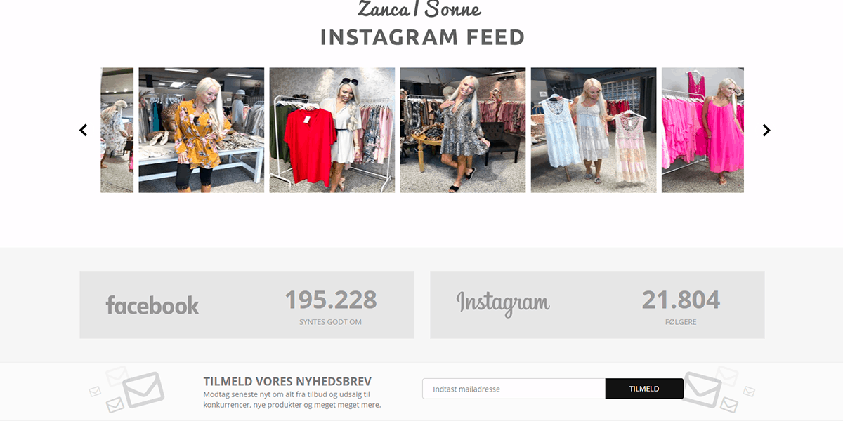
Task: Click the previous arrow of Instagram carousel
Action: (x=84, y=130)
